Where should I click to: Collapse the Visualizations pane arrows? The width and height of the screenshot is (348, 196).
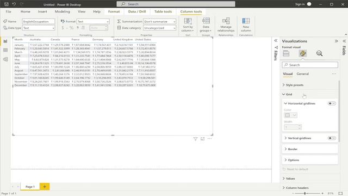(337, 41)
